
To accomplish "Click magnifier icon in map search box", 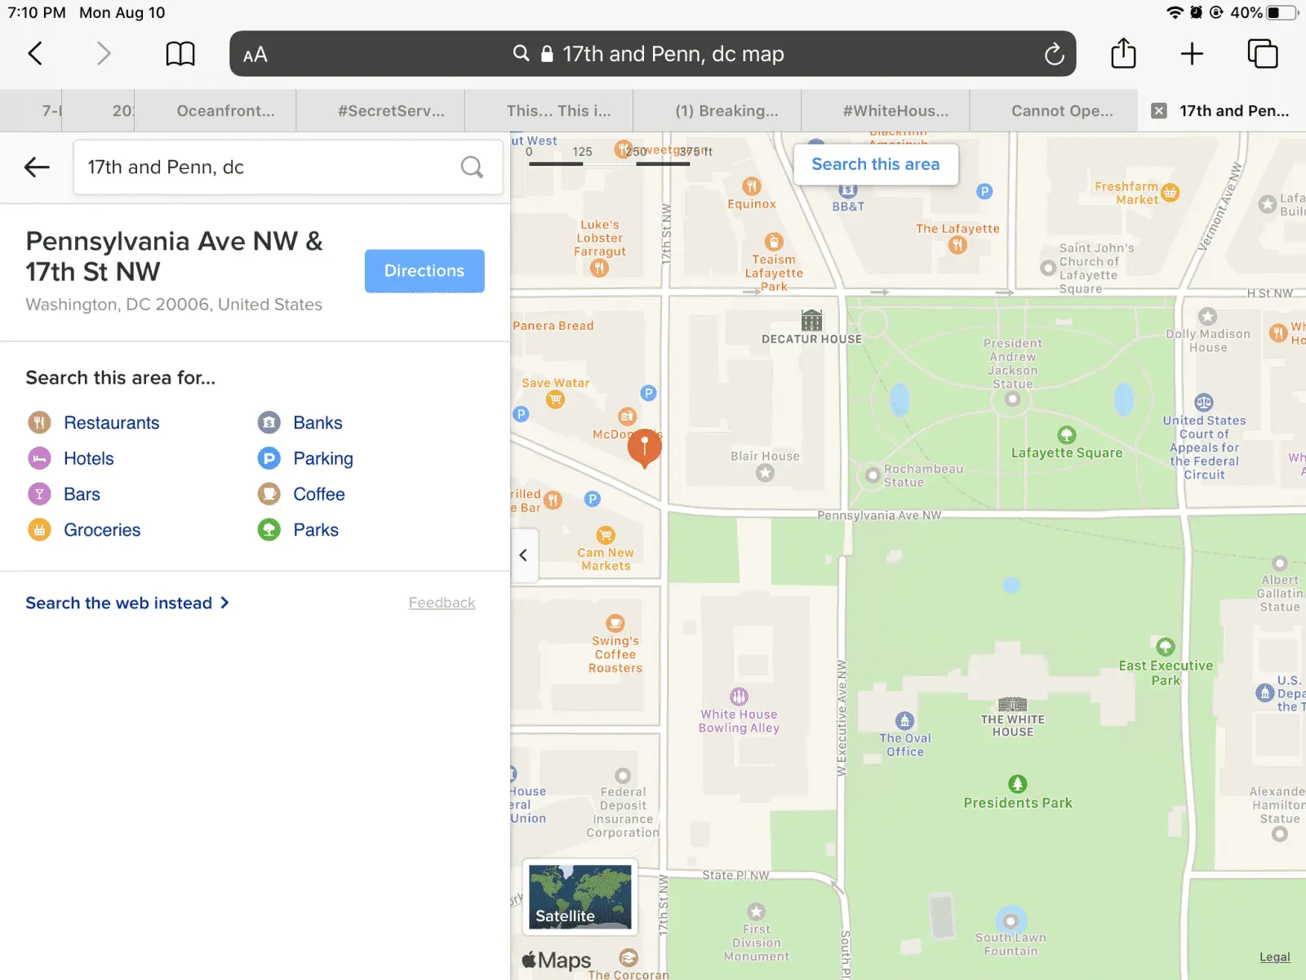I will pyautogui.click(x=472, y=167).
